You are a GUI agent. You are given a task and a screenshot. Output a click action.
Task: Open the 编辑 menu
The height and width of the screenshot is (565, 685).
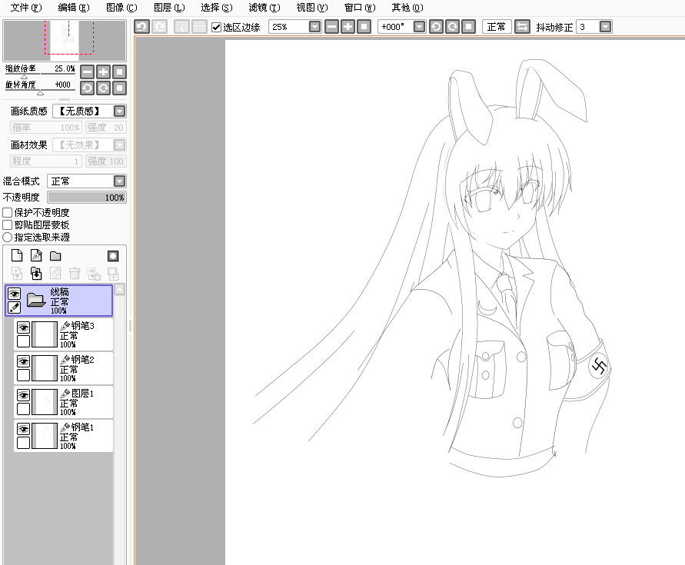[74, 8]
